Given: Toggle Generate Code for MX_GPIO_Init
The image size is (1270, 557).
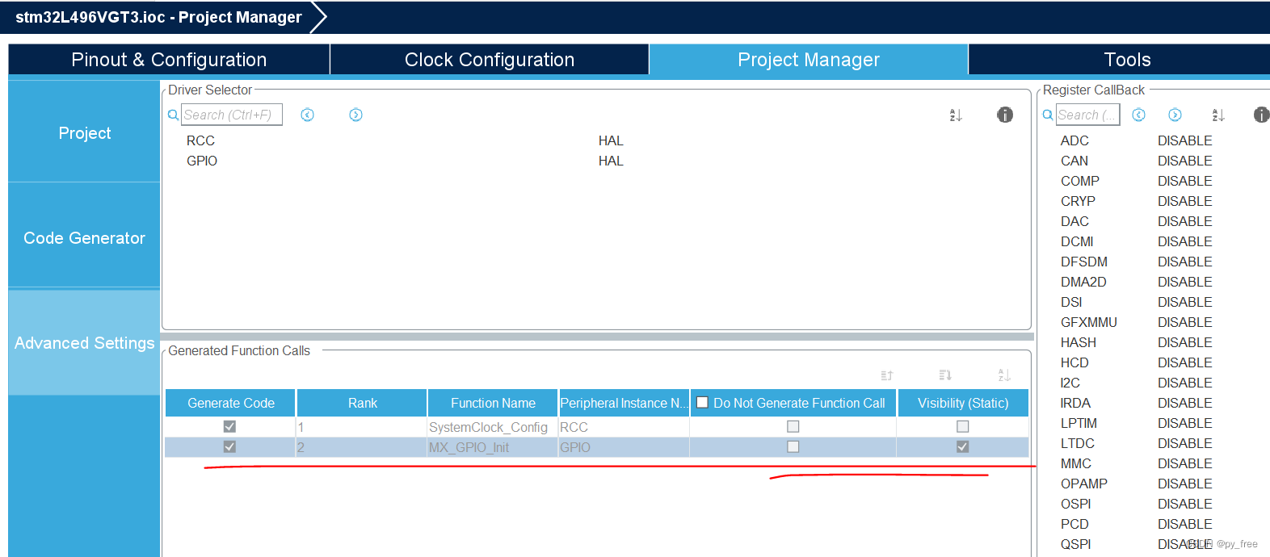Looking at the screenshot, I should tap(229, 446).
